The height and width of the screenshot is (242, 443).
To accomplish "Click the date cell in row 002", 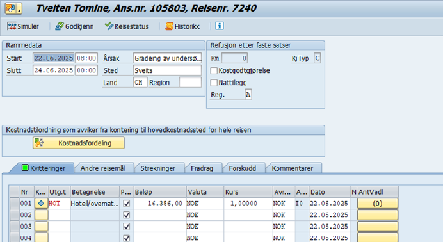I will tap(330, 215).
